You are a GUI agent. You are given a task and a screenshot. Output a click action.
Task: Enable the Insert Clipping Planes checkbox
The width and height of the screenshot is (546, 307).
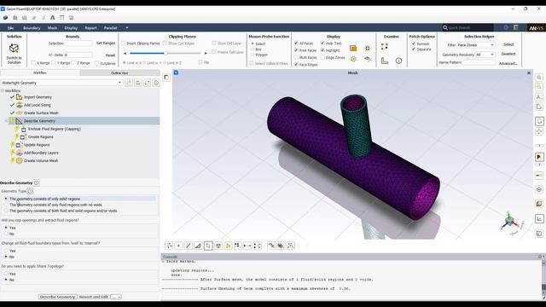click(x=123, y=43)
